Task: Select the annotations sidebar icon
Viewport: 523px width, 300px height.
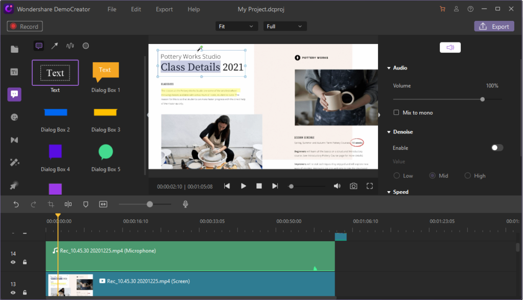Action: (x=14, y=94)
